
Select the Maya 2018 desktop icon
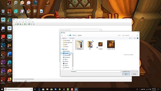[3, 20]
